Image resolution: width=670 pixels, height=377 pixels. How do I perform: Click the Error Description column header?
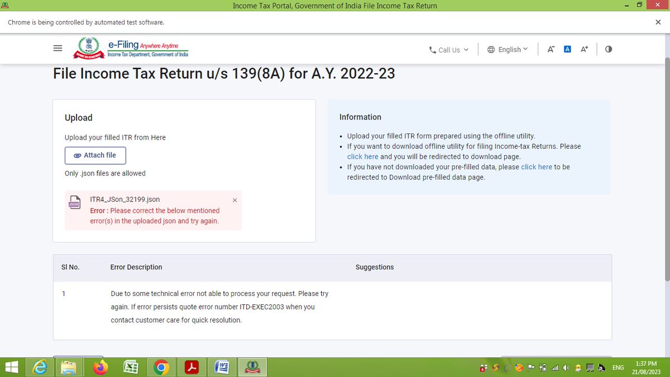136,267
